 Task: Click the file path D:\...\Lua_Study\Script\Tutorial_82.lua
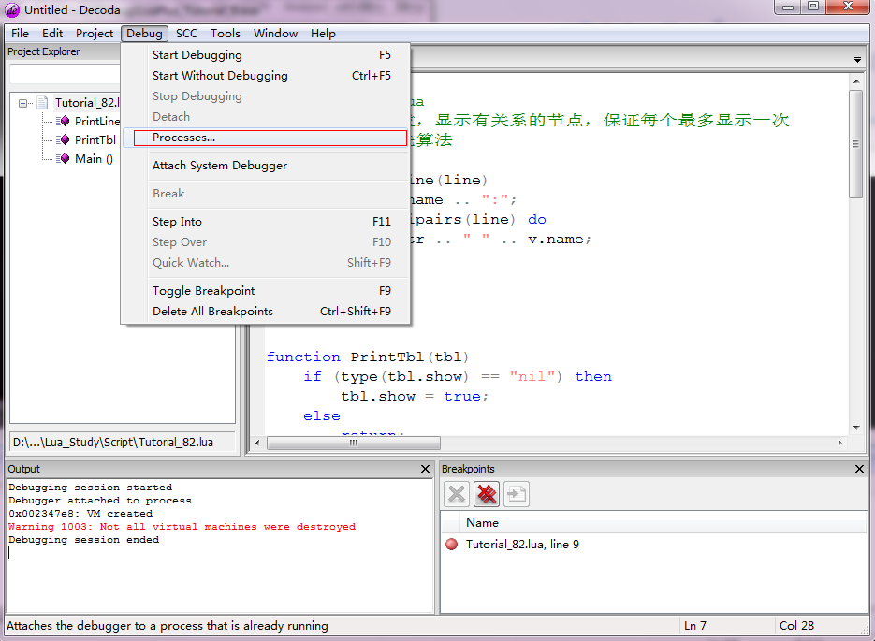(x=113, y=443)
